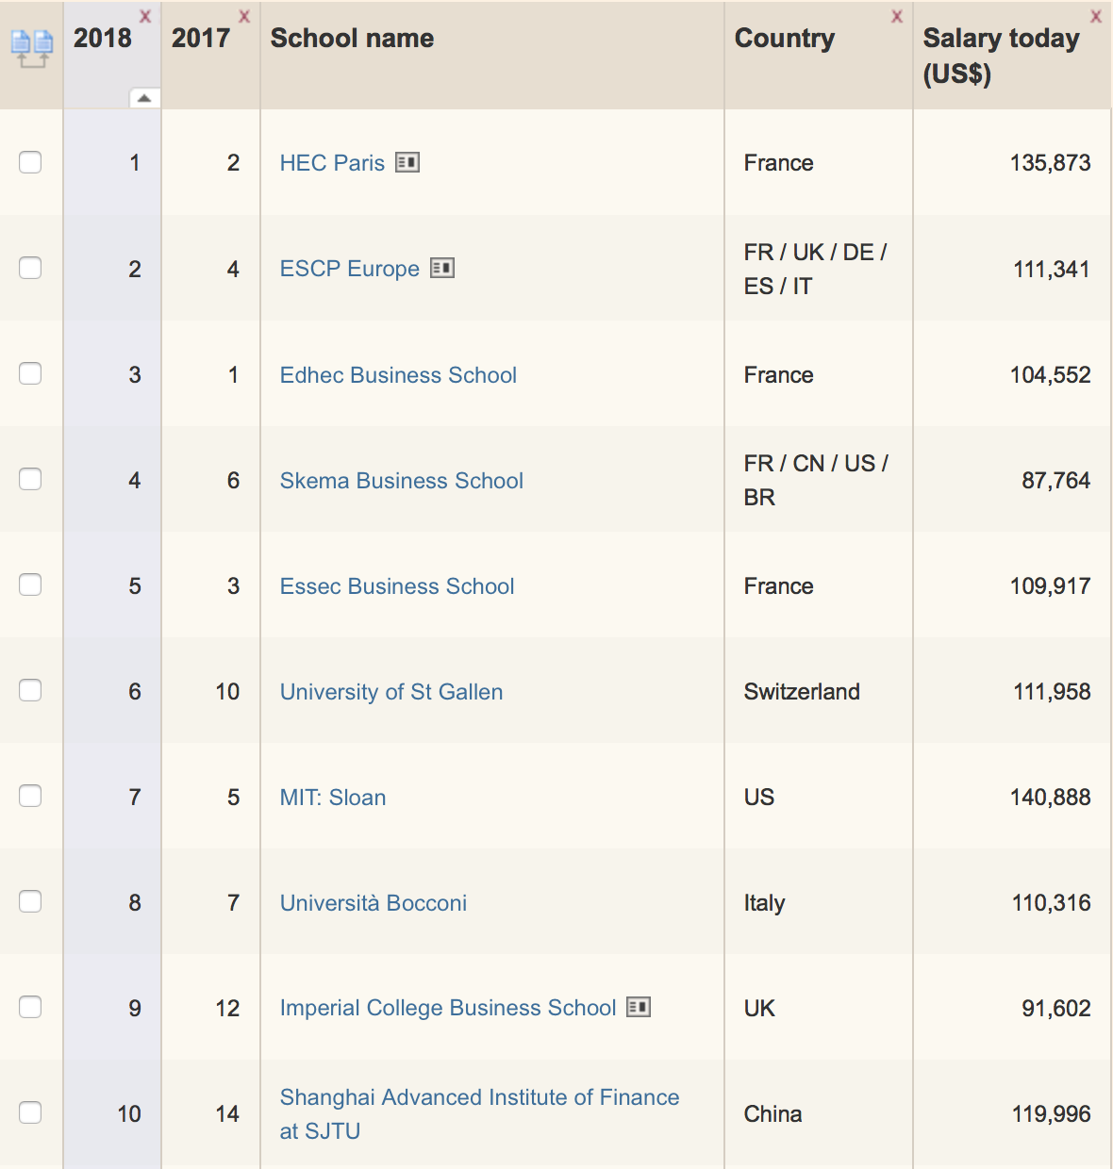Select the Imperial College Business School checkbox
Image resolution: width=1113 pixels, height=1169 pixels.
30,1007
